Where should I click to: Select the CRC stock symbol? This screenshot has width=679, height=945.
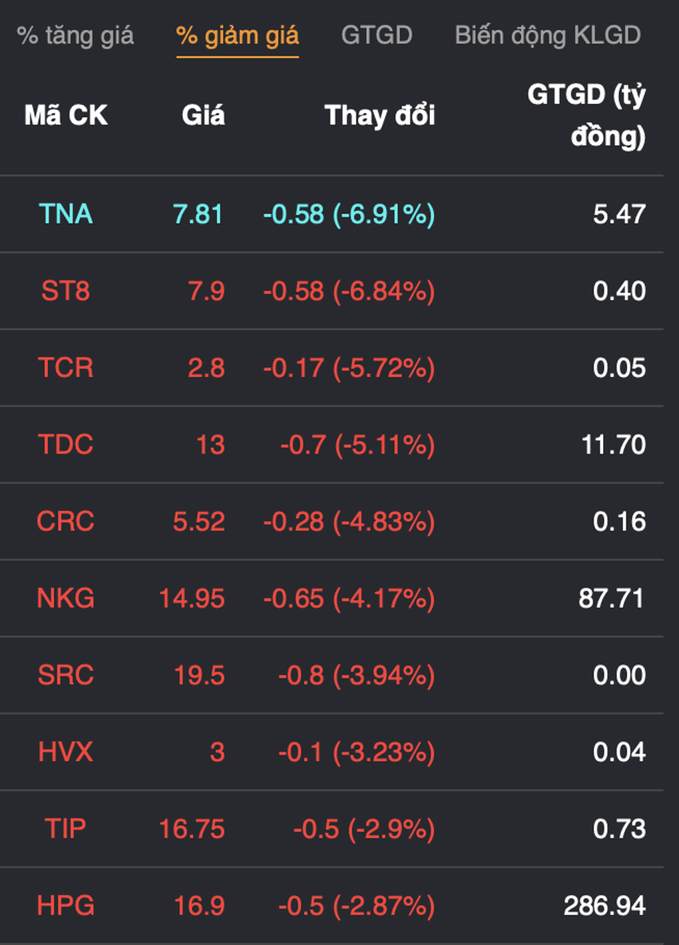65,521
